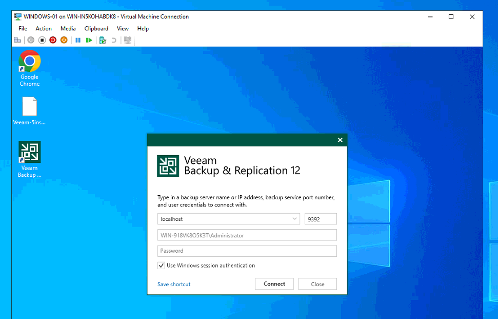This screenshot has width=498, height=319.
Task: Click the Connect button
Action: [x=274, y=284]
